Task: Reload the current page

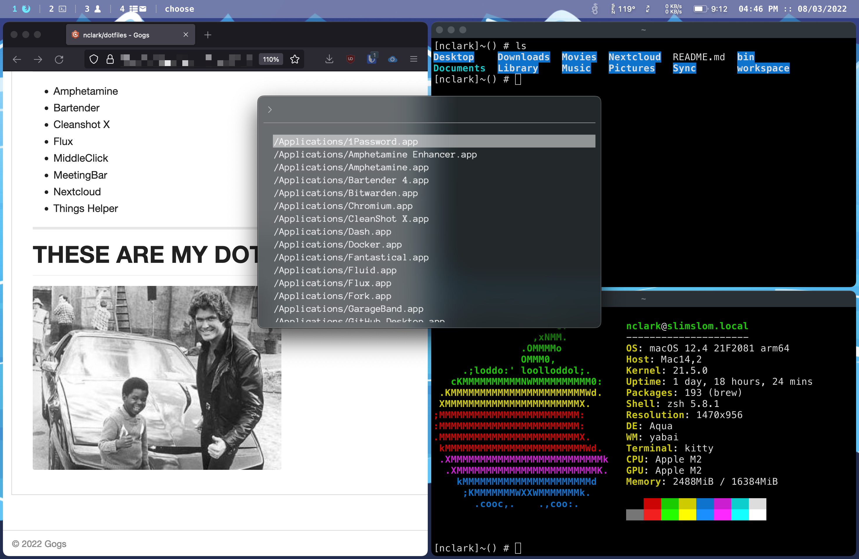Action: (x=59, y=59)
